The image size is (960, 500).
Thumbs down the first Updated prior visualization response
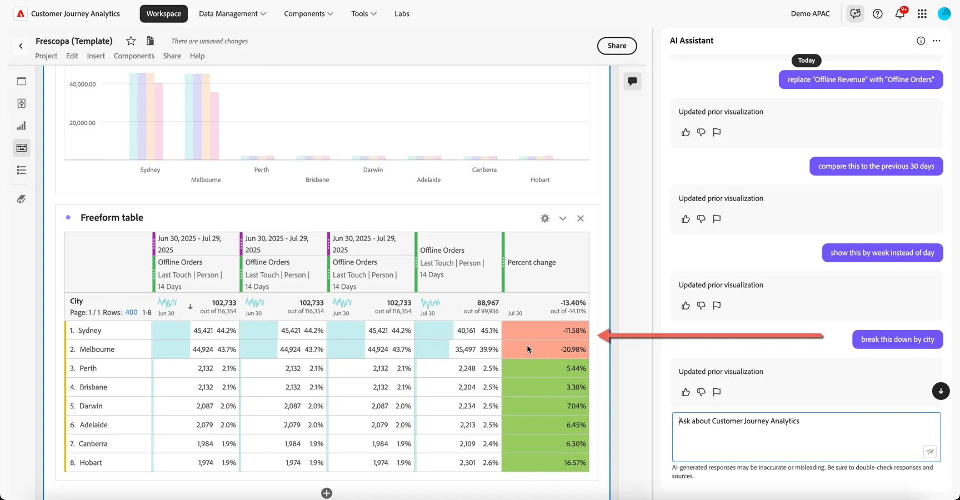(701, 132)
